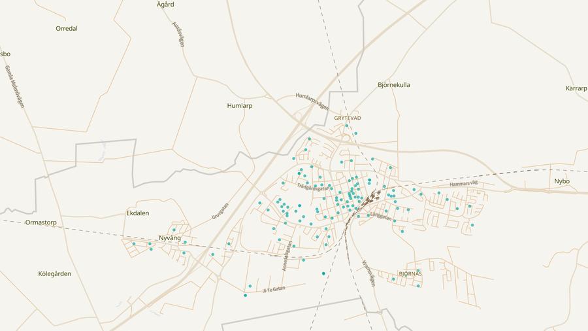Image resolution: width=588 pixels, height=331 pixels.
Task: Select the Ekdalen label on map
Action: pyautogui.click(x=137, y=213)
